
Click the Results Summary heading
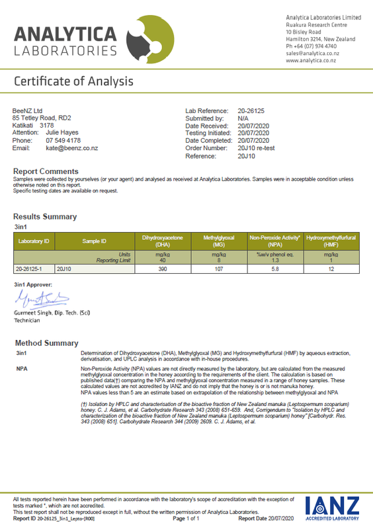[45, 217]
